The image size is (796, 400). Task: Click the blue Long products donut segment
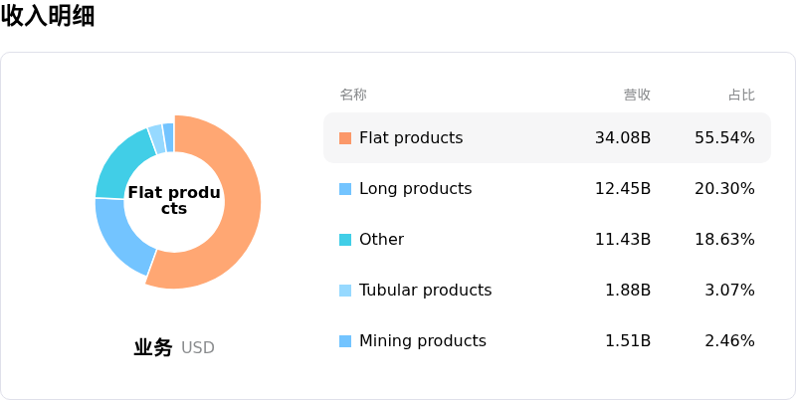[x=120, y=234]
